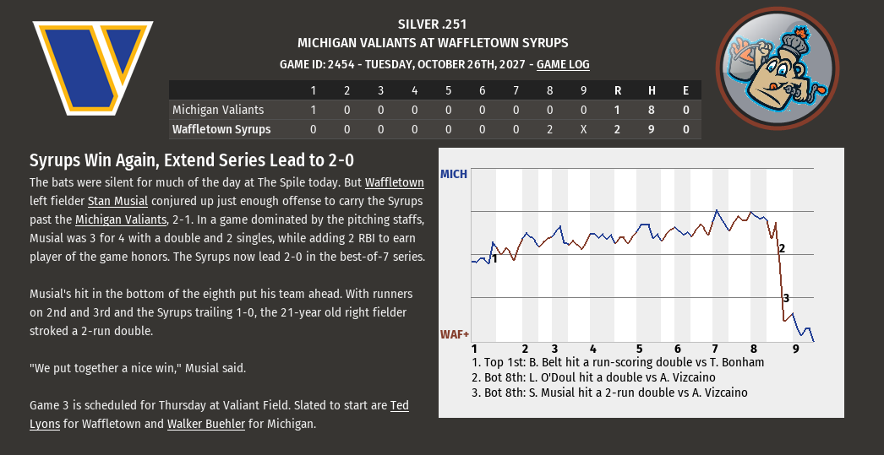Click event marker 2 on win chart
The width and height of the screenshot is (884, 455).
[782, 248]
